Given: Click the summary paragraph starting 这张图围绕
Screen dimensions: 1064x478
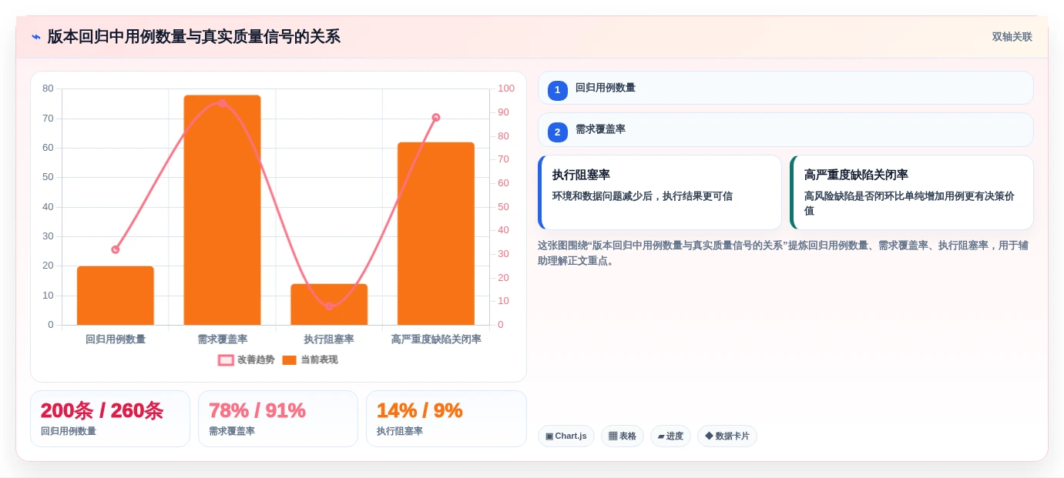Looking at the screenshot, I should click(783, 253).
